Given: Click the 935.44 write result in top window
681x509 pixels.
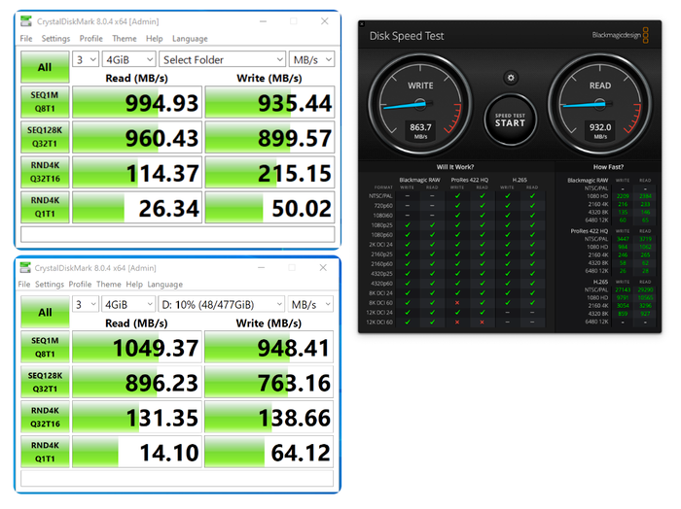Looking at the screenshot, I should click(269, 102).
